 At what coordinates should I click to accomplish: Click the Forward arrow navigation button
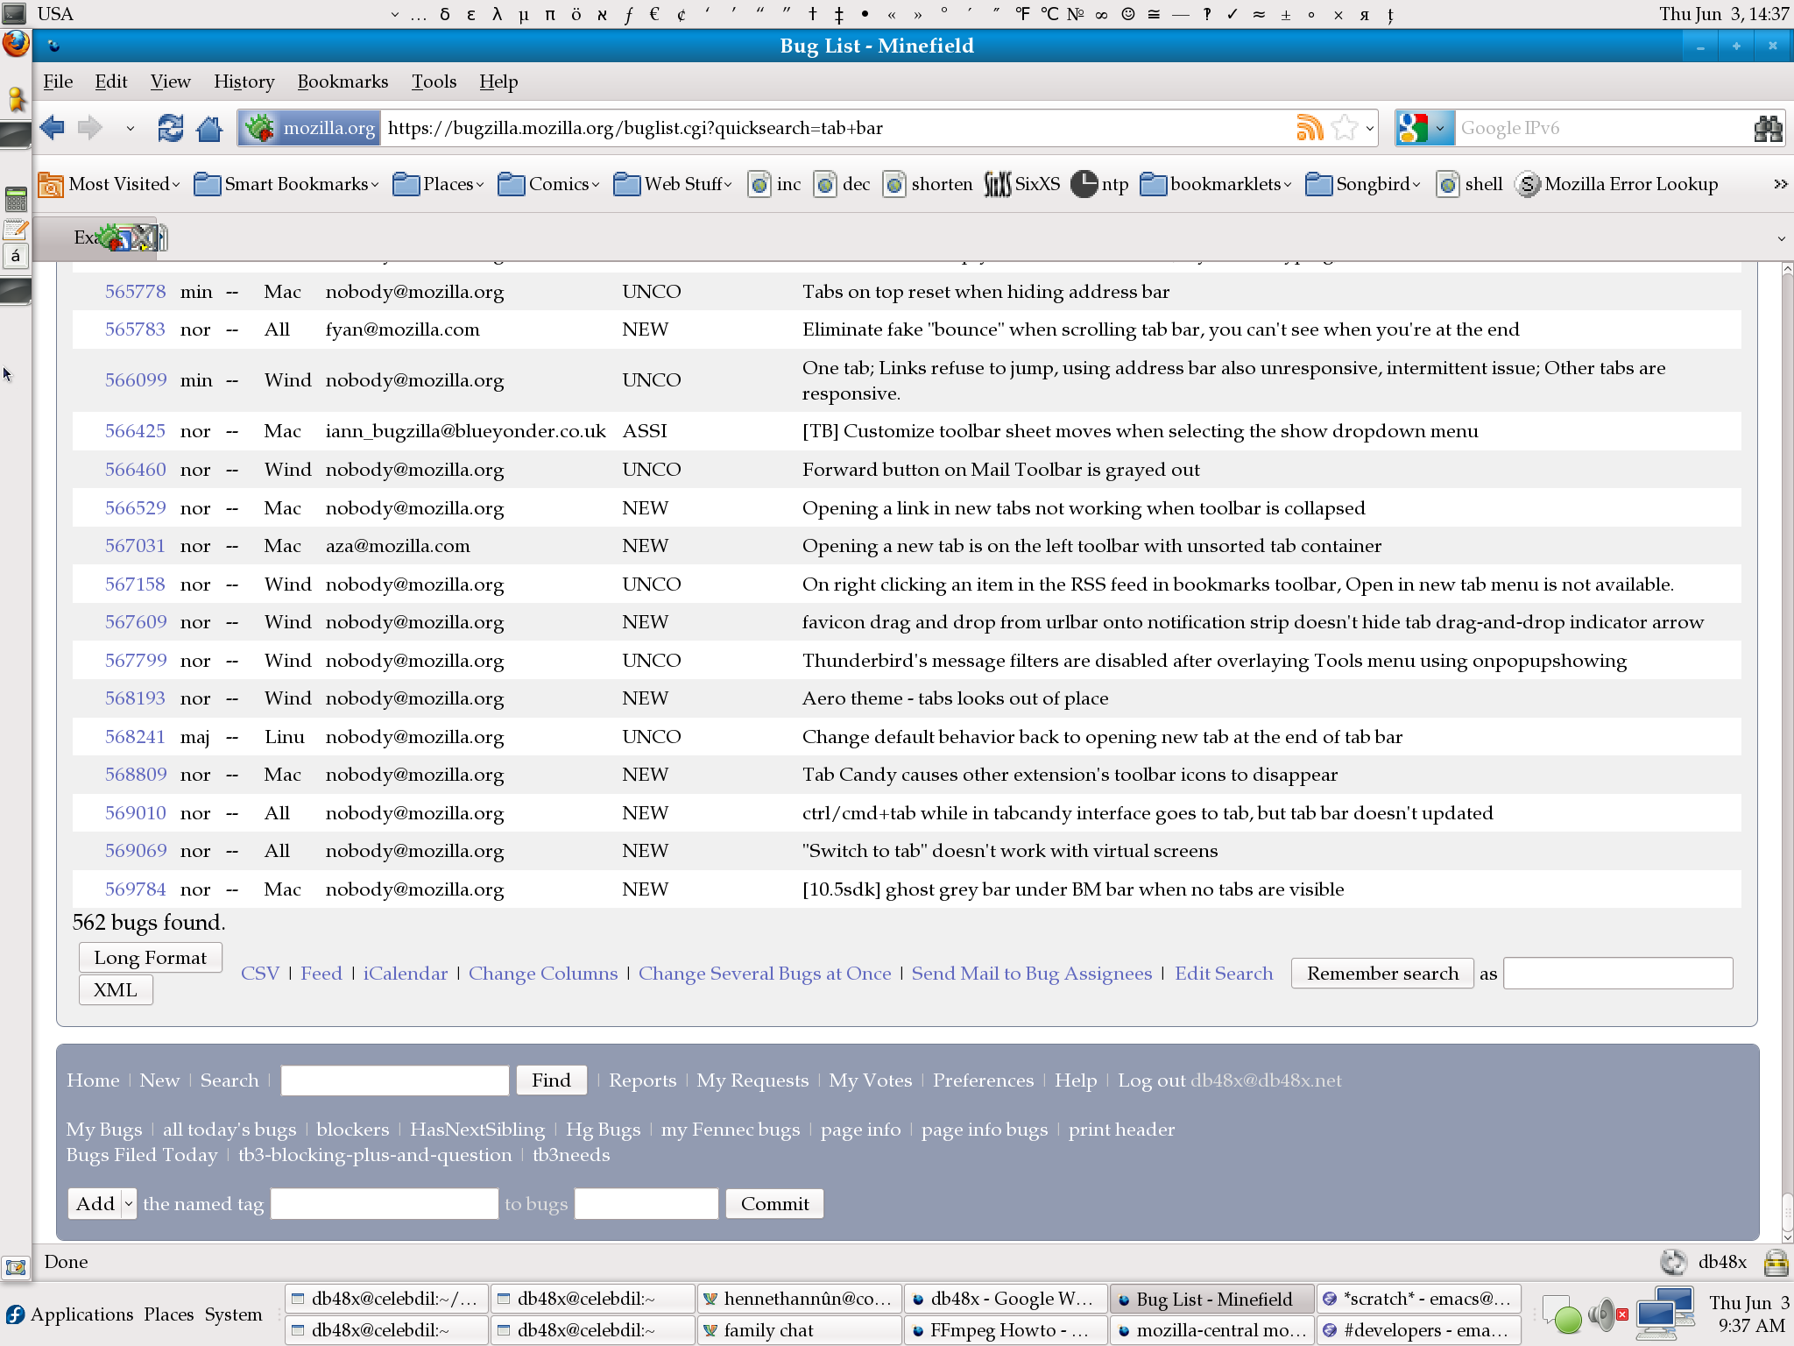(89, 128)
